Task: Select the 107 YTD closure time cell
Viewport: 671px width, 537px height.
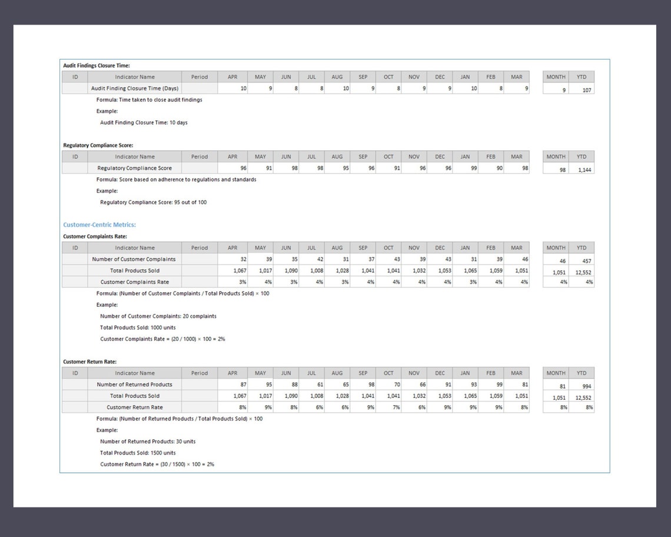Action: [588, 88]
